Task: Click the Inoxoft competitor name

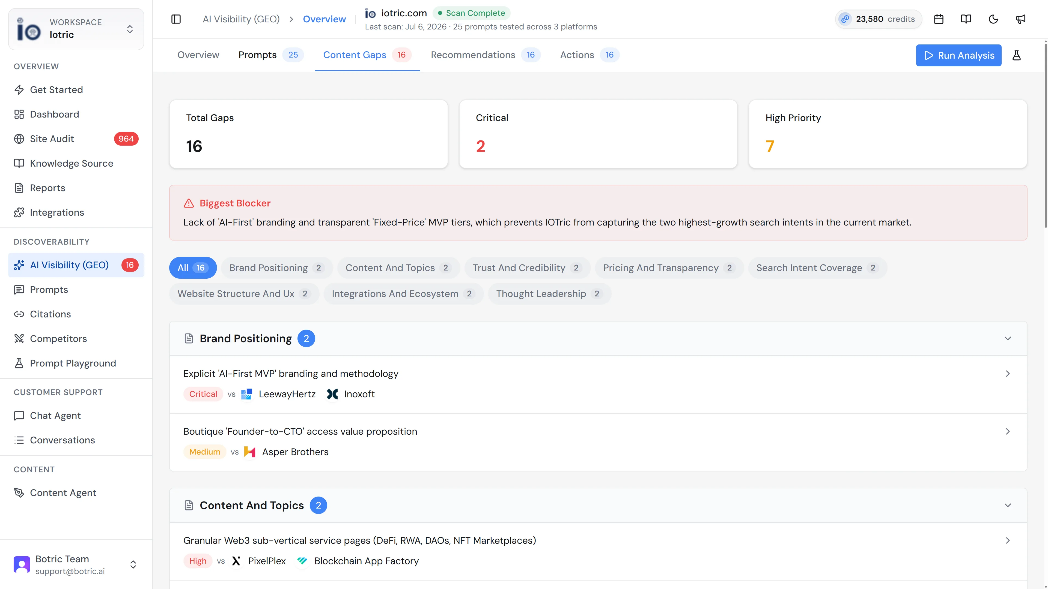Action: [x=359, y=394]
